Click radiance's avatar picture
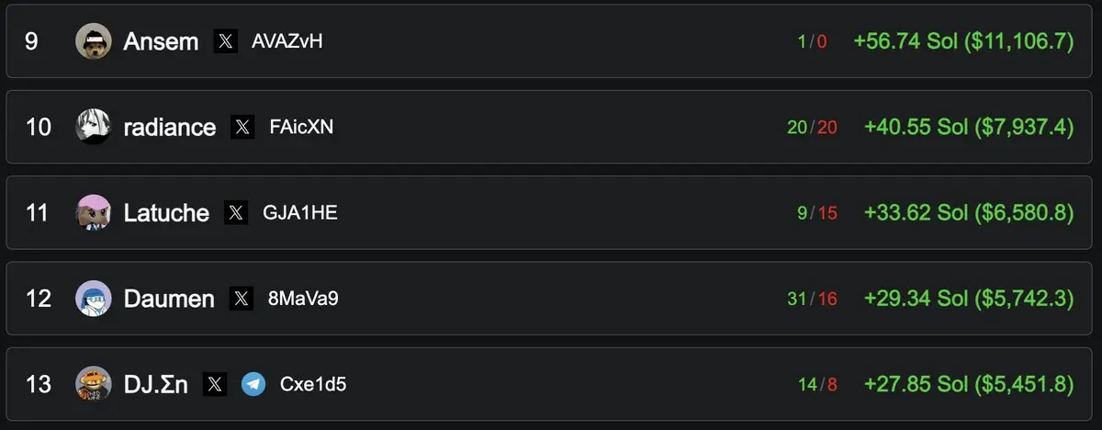This screenshot has height=430, width=1102. [x=94, y=127]
